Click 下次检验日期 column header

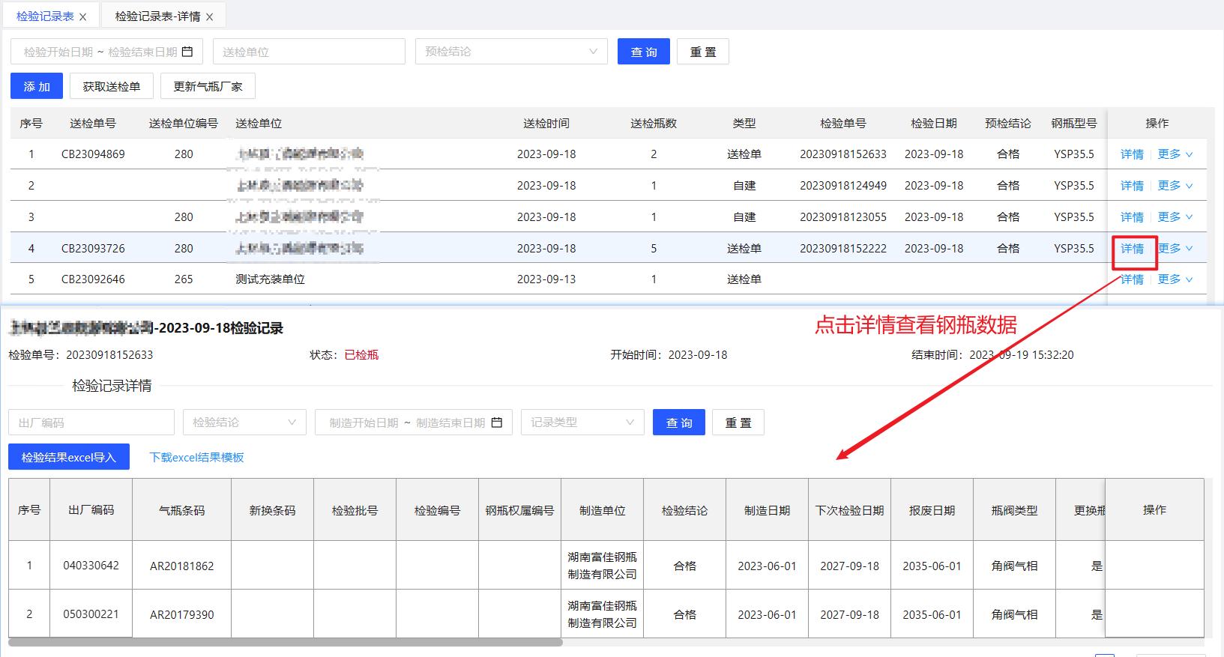[x=850, y=510]
